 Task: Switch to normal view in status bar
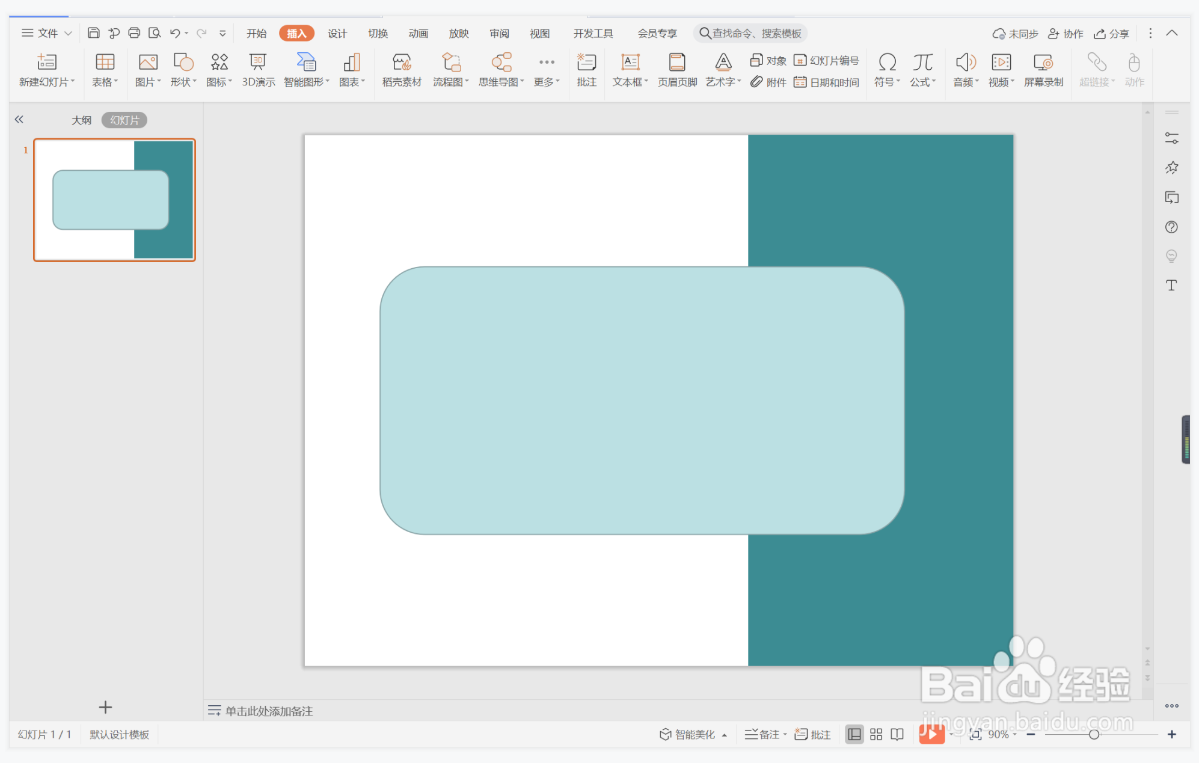854,734
